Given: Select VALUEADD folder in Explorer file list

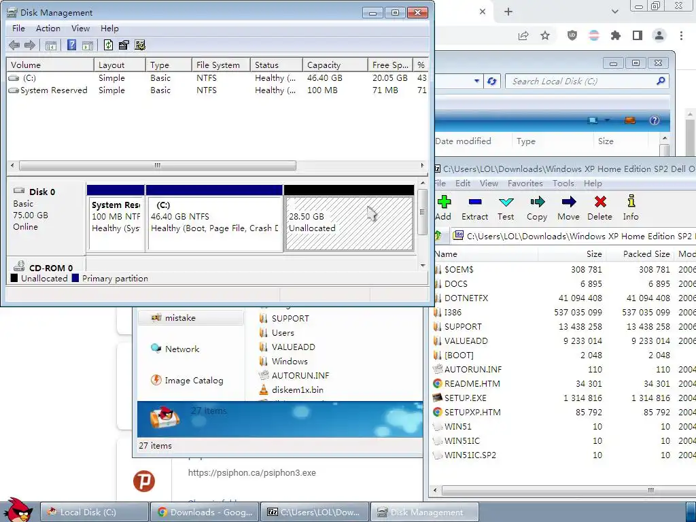Looking at the screenshot, I should coord(293,347).
